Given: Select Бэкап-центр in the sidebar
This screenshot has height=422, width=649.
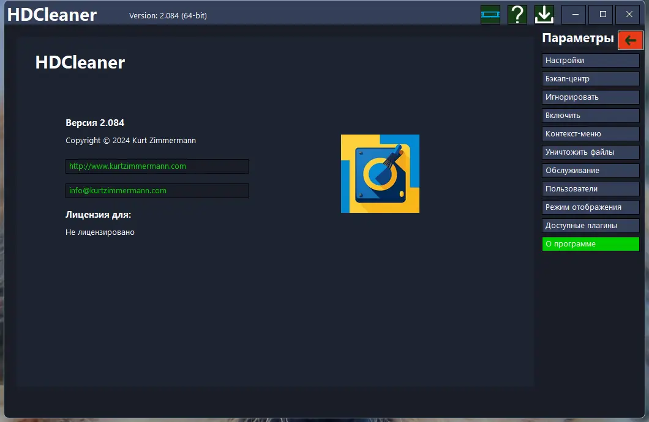Looking at the screenshot, I should [591, 78].
